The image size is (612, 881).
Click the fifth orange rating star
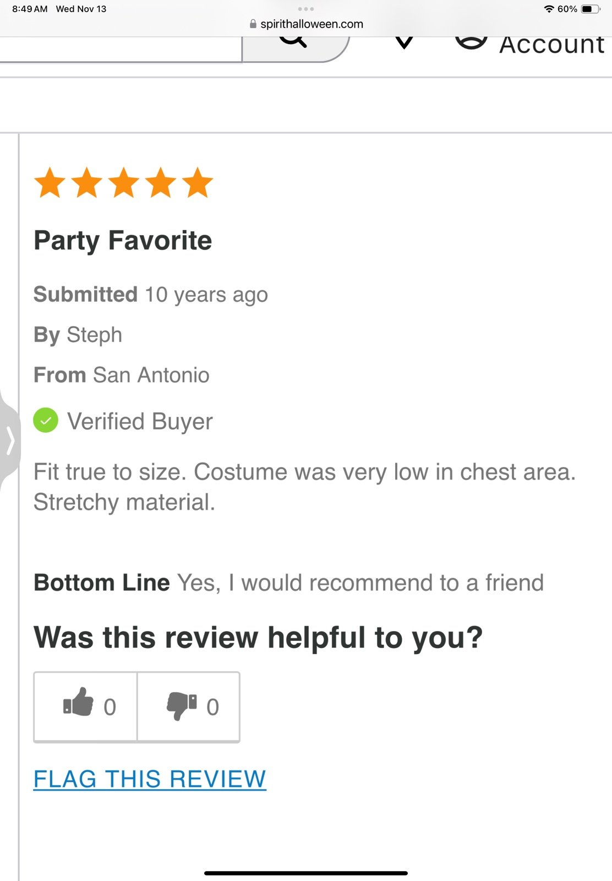click(197, 183)
